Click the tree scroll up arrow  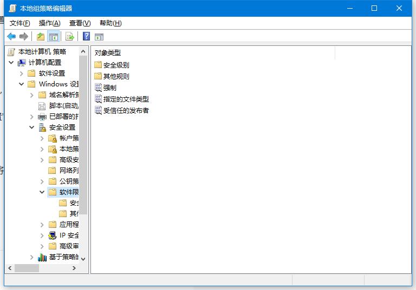pos(83,52)
